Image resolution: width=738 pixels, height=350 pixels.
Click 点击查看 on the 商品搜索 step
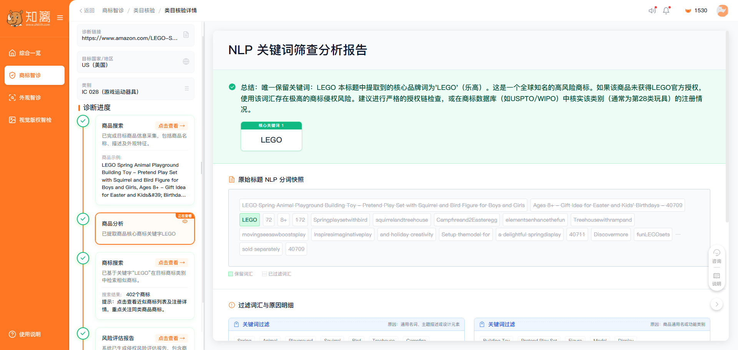tap(171, 126)
